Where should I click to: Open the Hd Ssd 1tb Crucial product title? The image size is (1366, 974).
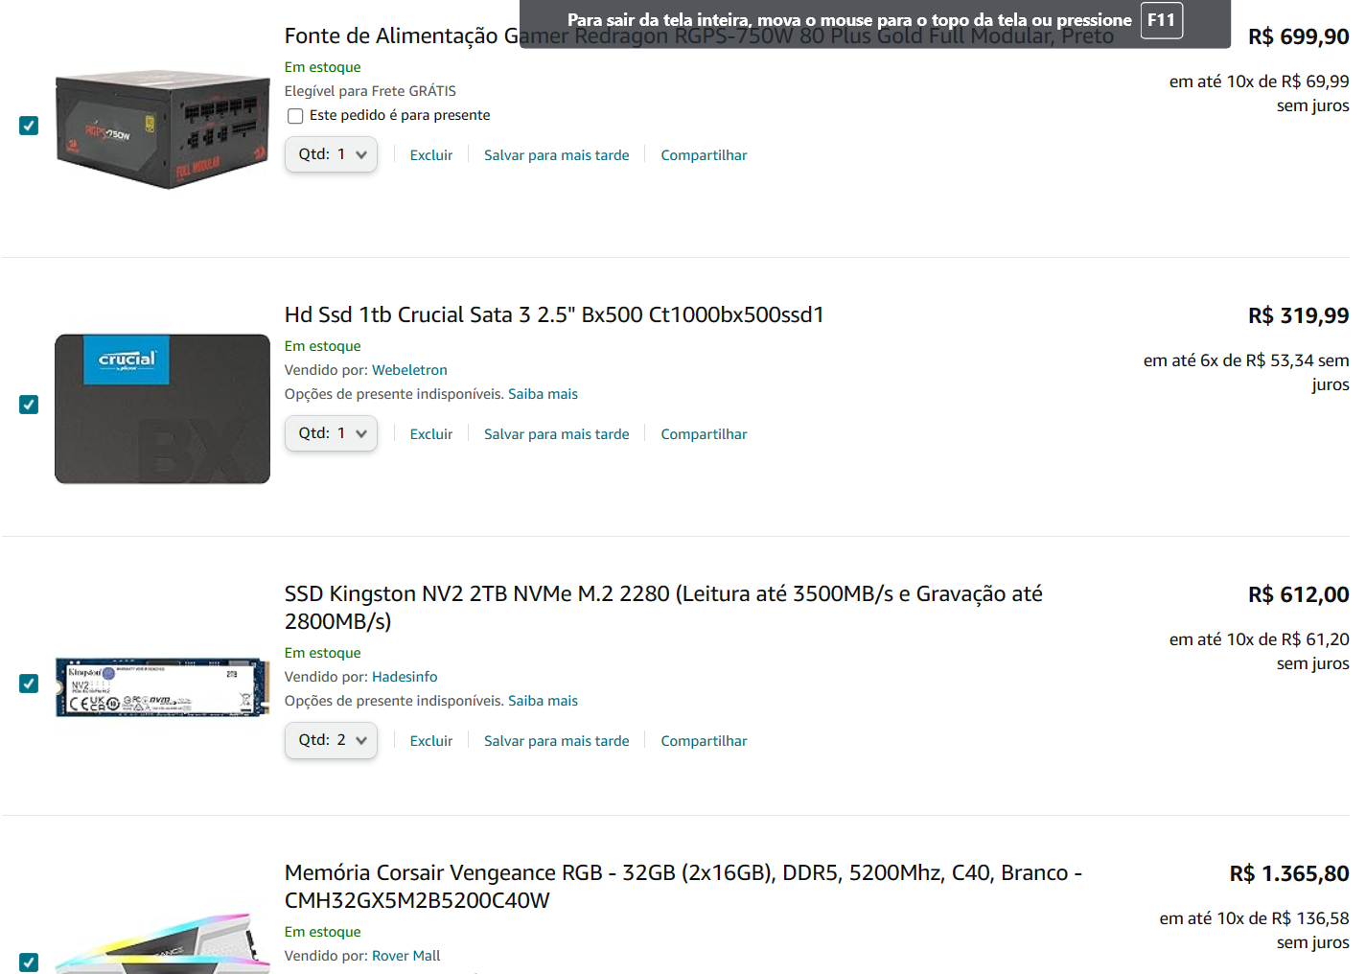pos(554,314)
